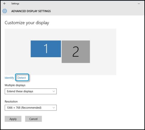Expand the Multiple displays dropdown chevron
145x130 pixels.
[54, 91]
